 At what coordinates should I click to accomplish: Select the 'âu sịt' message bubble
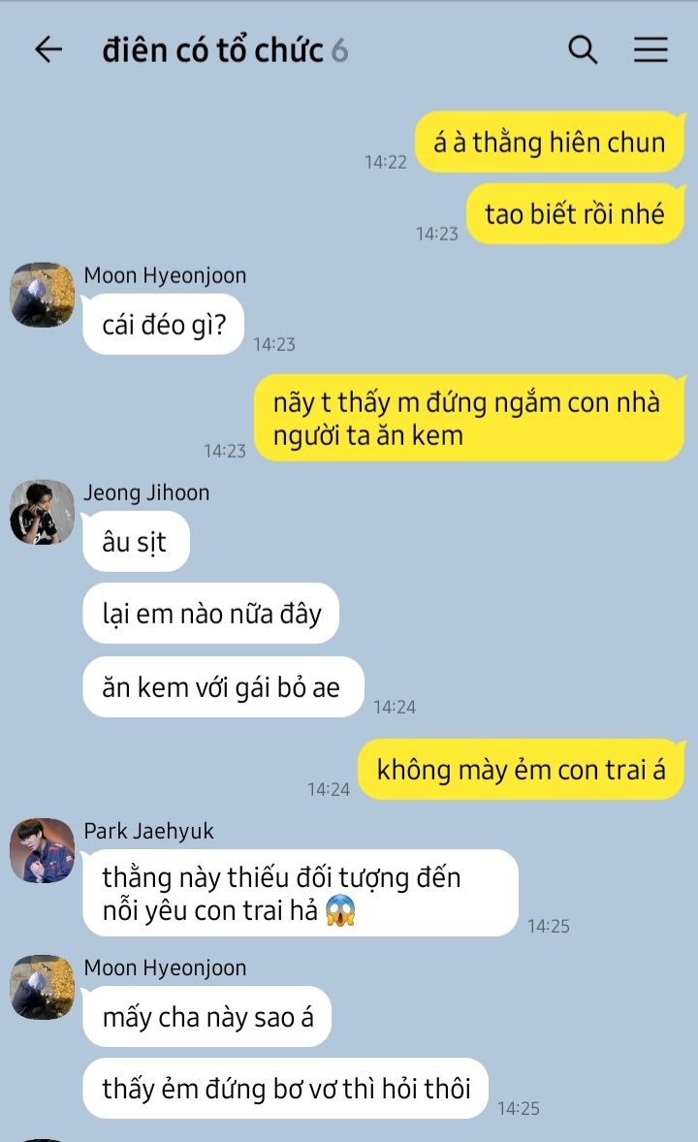click(136, 541)
